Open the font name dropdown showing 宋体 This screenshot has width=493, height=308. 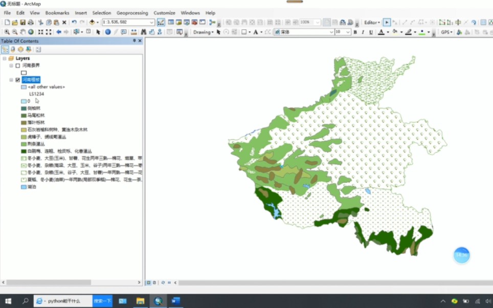[331, 32]
